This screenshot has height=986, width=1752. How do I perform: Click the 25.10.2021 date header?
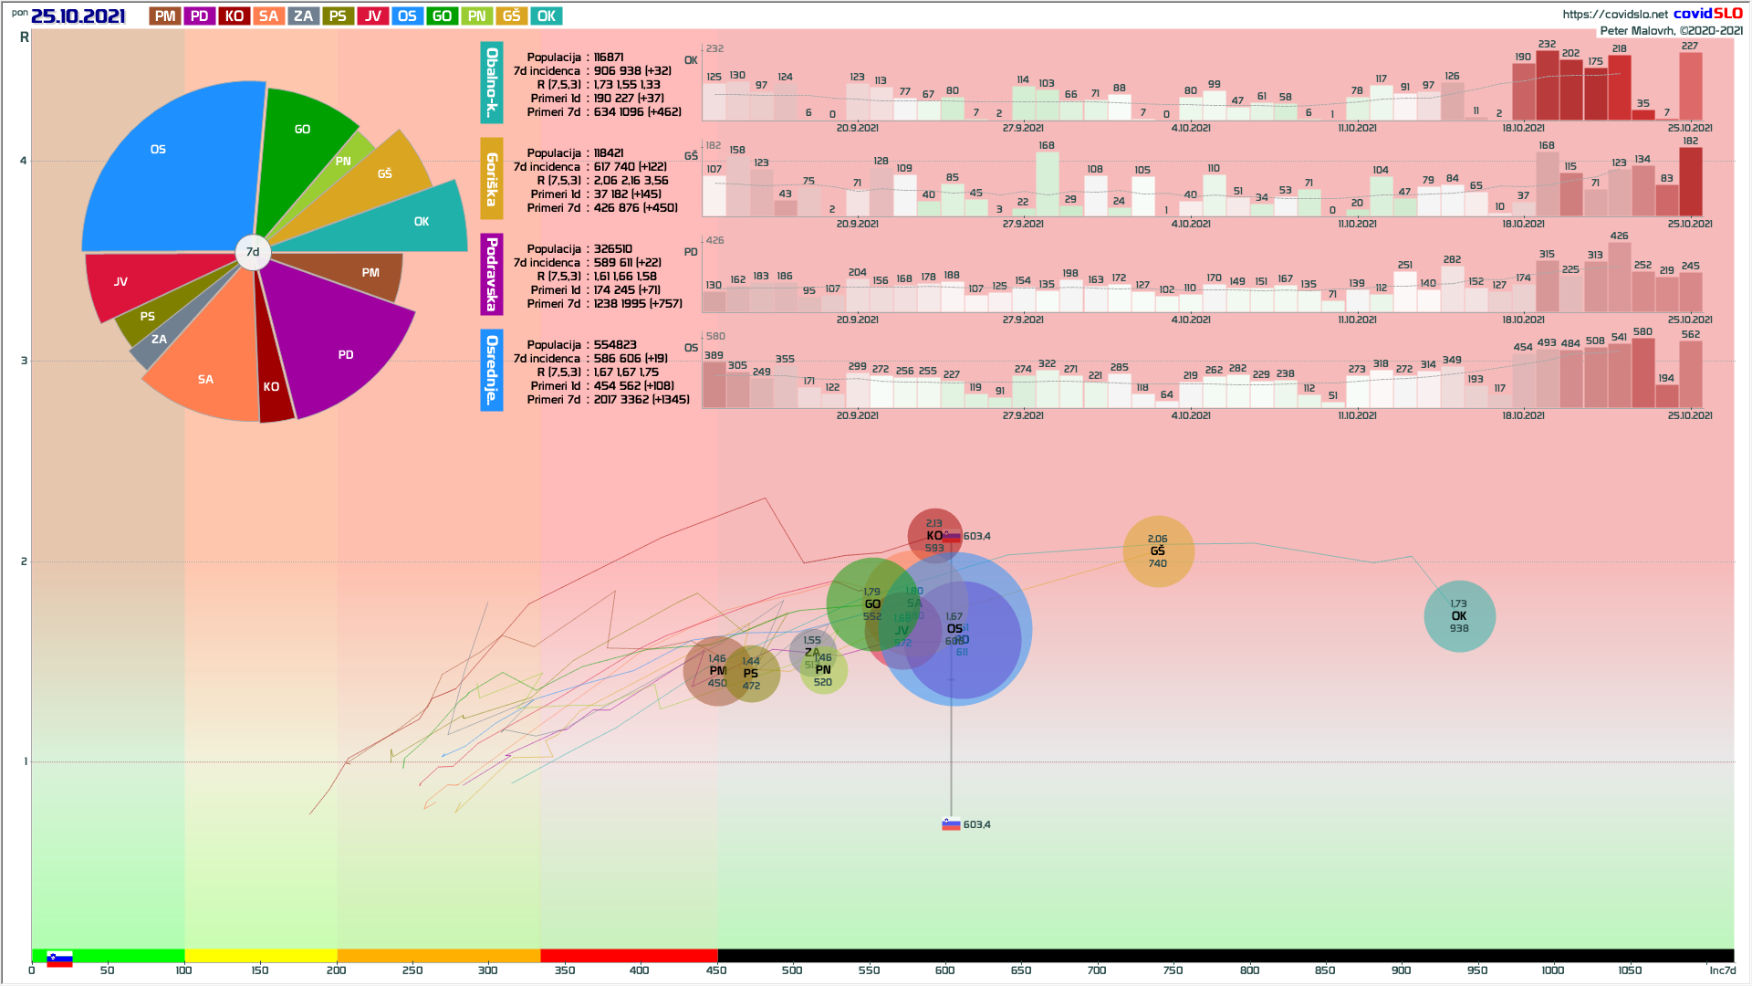tap(78, 16)
